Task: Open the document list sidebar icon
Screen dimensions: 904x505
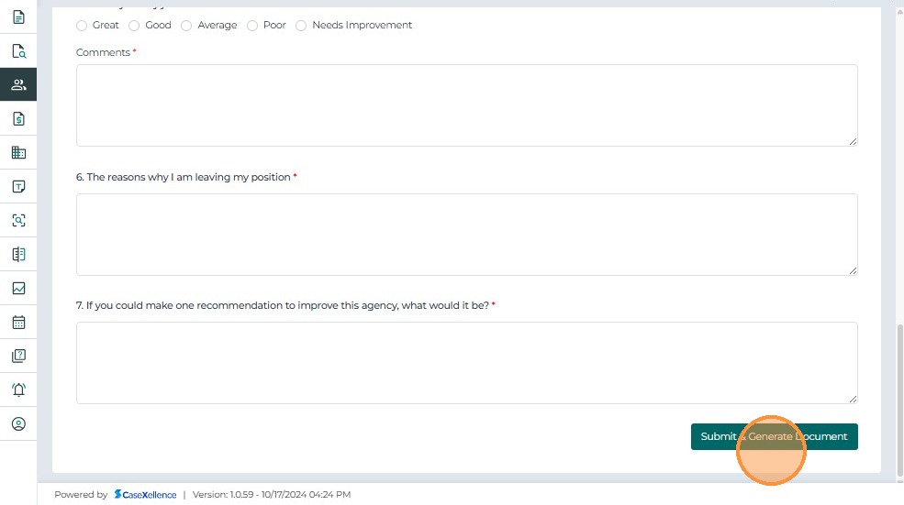Action: tap(18, 17)
